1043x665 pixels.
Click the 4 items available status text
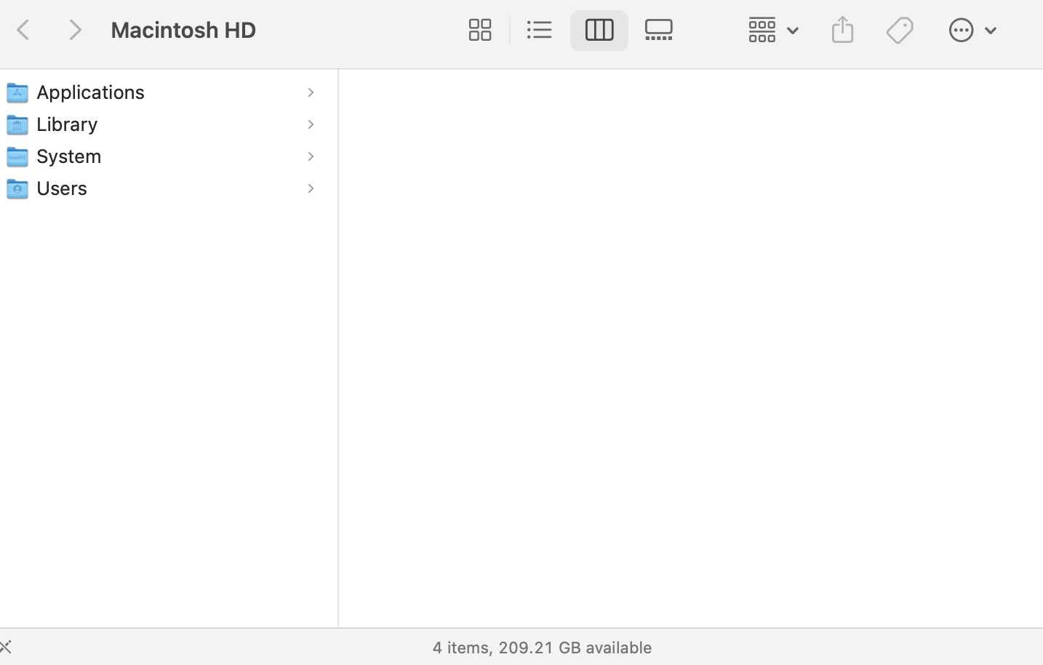click(542, 647)
